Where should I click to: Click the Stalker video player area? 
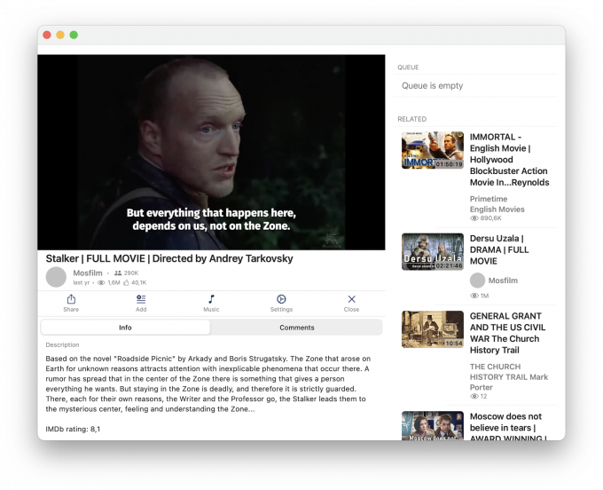(211, 152)
